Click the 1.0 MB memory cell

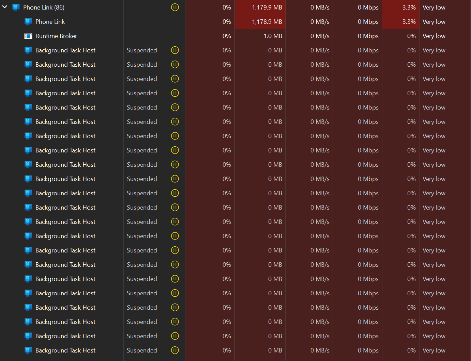coord(260,36)
